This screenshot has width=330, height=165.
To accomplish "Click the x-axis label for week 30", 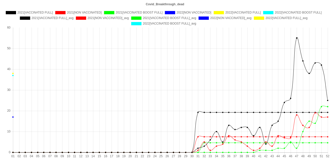I will point(192,156).
